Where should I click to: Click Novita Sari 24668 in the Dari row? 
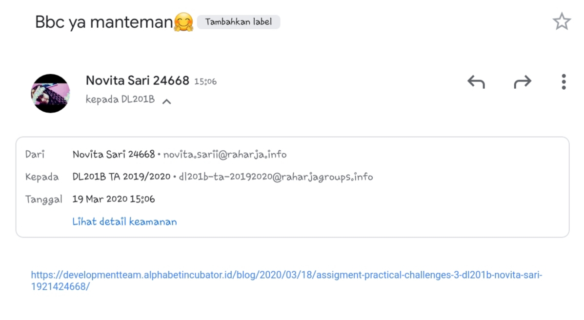click(x=114, y=155)
